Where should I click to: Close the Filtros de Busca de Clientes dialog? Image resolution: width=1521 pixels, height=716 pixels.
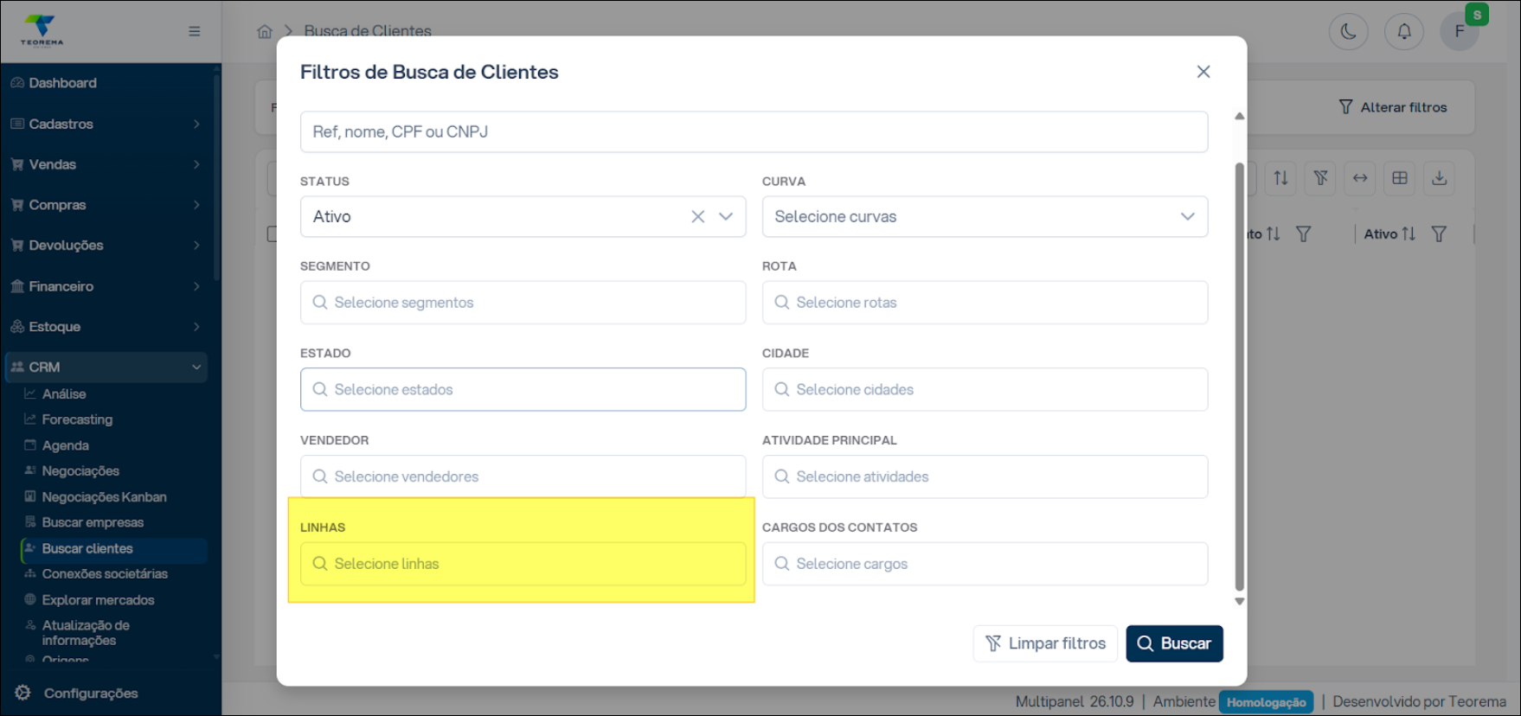pyautogui.click(x=1203, y=72)
